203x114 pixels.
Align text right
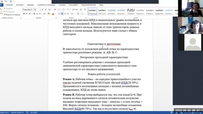pyautogui.click(x=65, y=14)
